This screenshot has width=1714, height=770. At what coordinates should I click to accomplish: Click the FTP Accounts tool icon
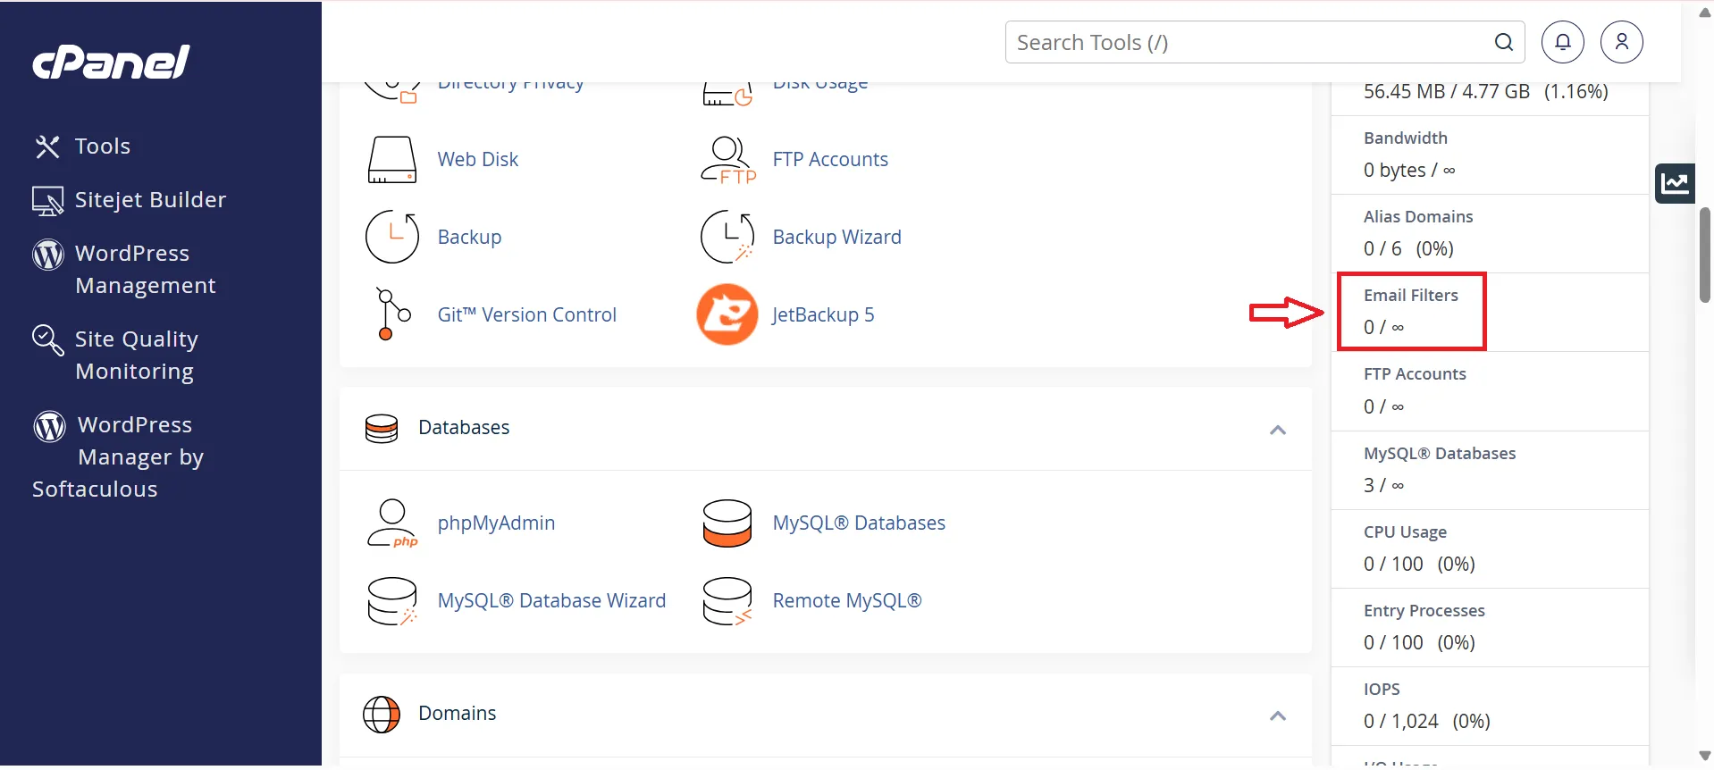pyautogui.click(x=727, y=160)
